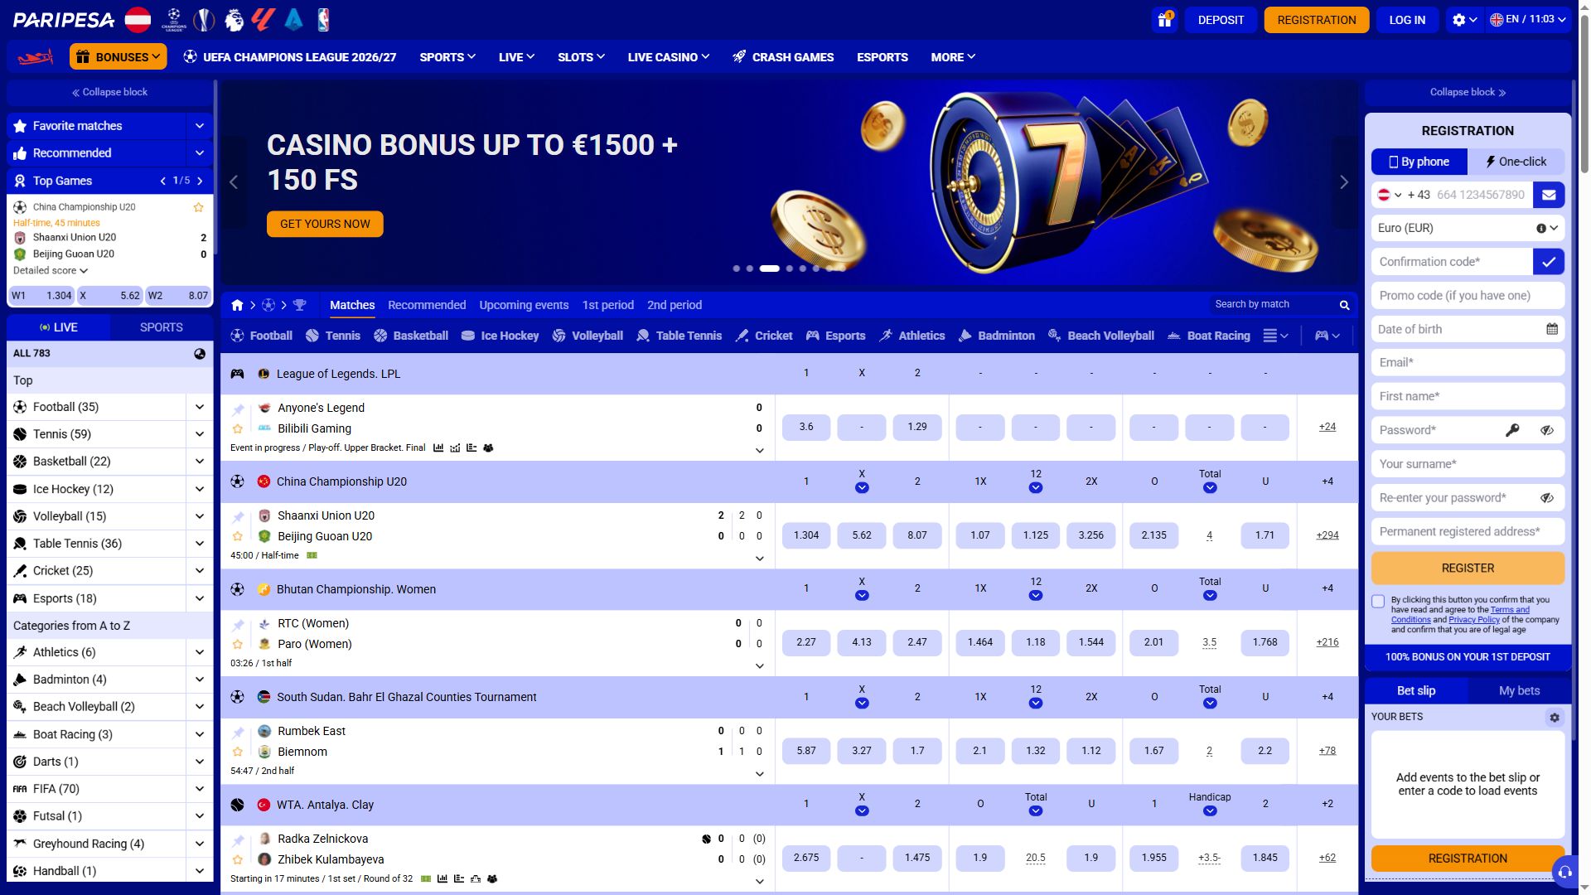1591x895 pixels.
Task: Focus the Promo code input field
Action: pos(1468,296)
